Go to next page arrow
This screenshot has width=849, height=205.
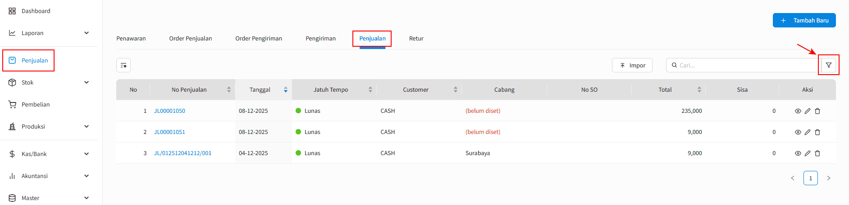point(828,178)
